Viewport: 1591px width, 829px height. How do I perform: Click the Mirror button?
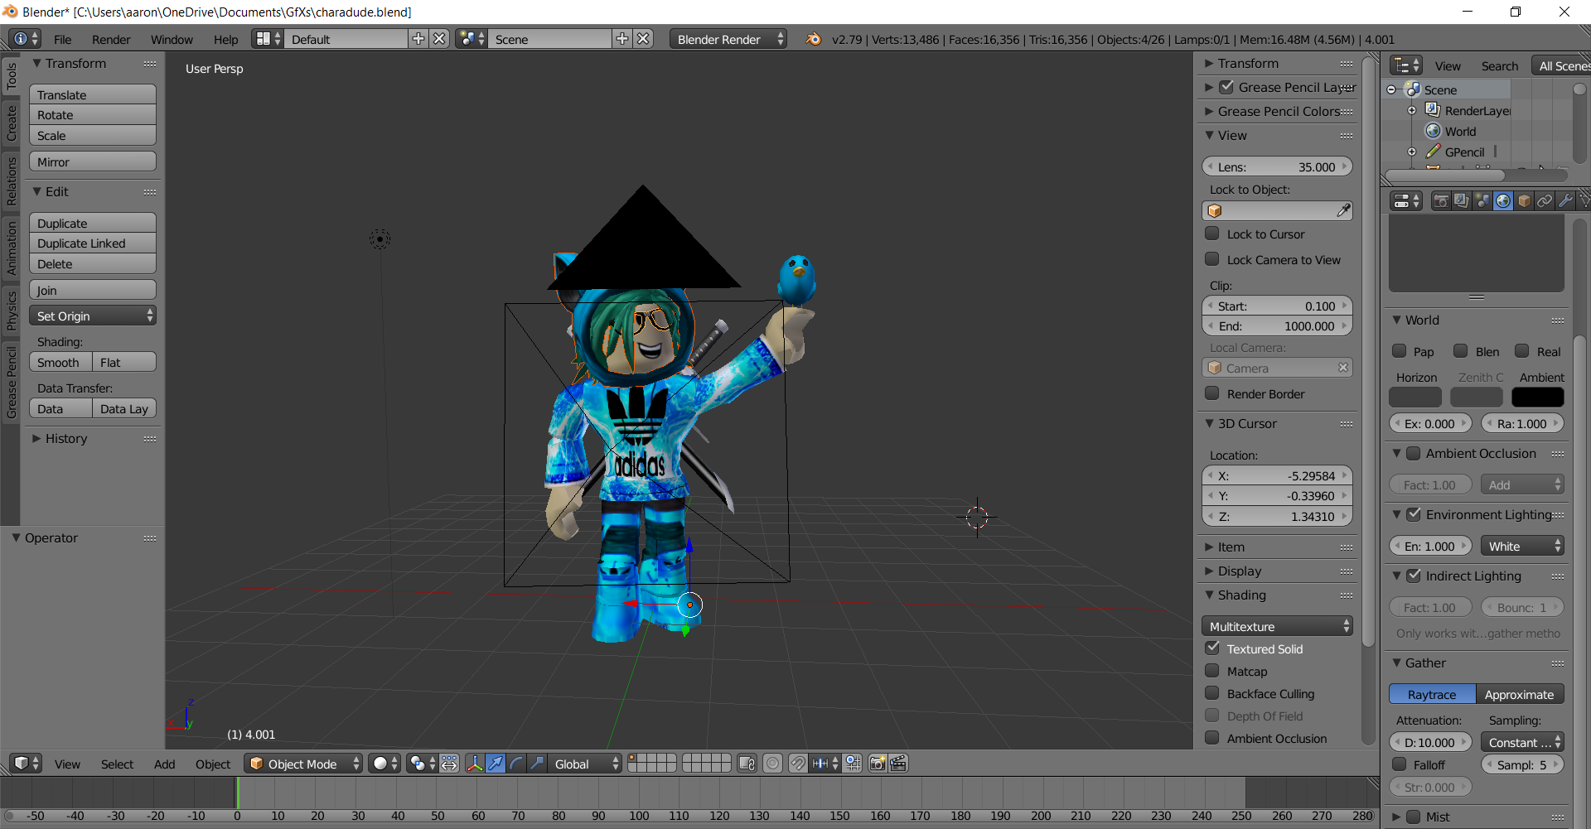[x=93, y=161]
